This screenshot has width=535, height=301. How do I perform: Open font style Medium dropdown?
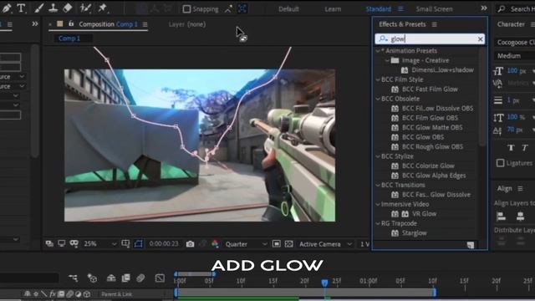[515, 56]
